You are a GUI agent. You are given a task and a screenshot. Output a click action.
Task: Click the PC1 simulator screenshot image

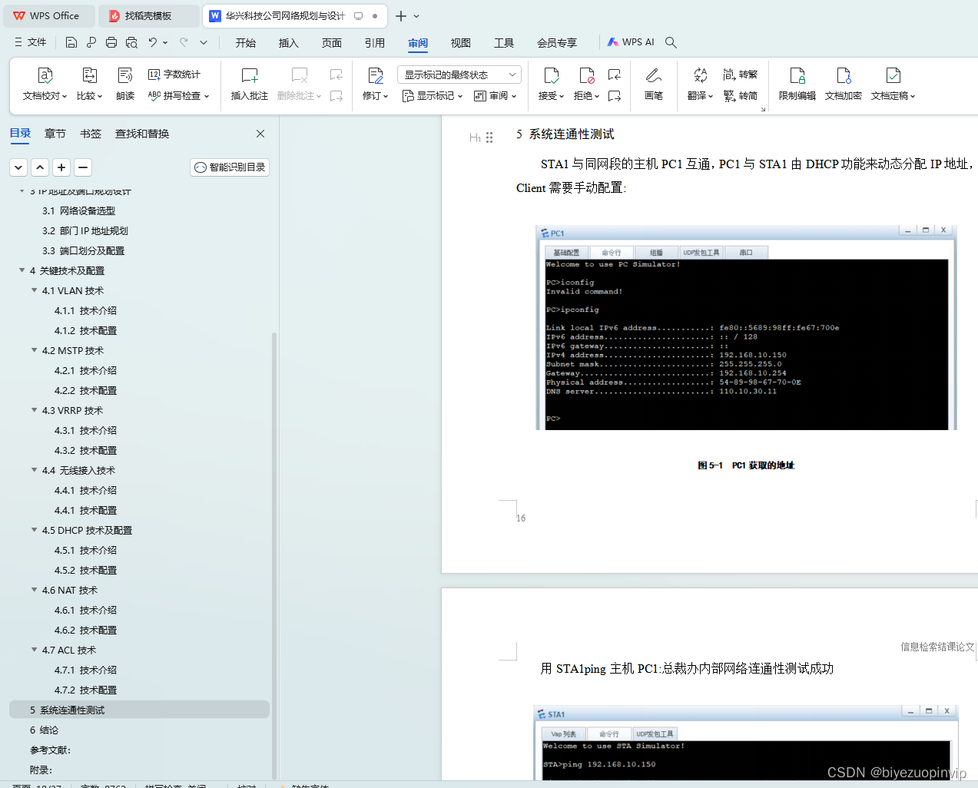pyautogui.click(x=746, y=327)
